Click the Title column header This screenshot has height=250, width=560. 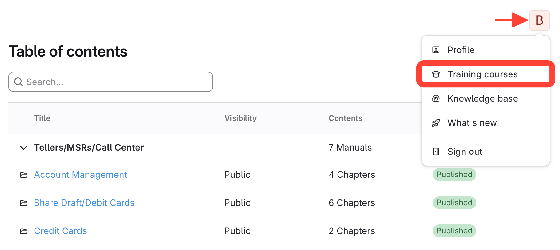click(42, 118)
